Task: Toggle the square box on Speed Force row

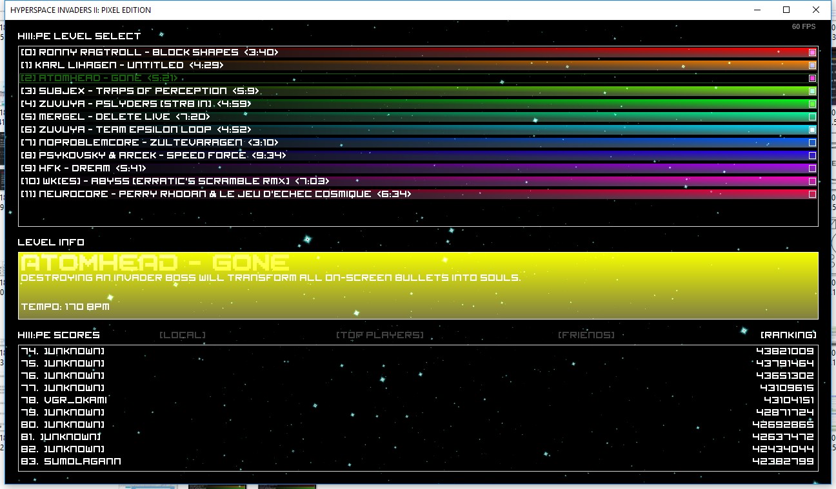Action: point(812,156)
